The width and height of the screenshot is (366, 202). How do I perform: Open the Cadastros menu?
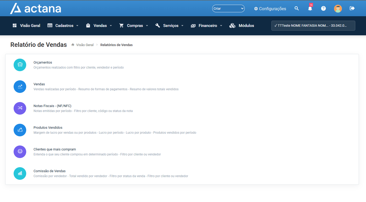click(63, 26)
